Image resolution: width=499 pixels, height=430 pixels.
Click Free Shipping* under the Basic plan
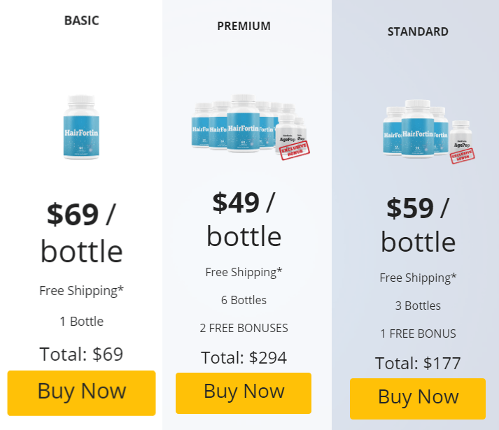81,291
